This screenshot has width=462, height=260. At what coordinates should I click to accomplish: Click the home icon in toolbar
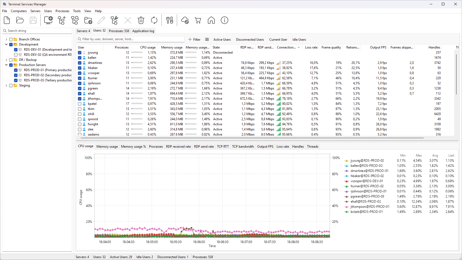pyautogui.click(x=211, y=20)
